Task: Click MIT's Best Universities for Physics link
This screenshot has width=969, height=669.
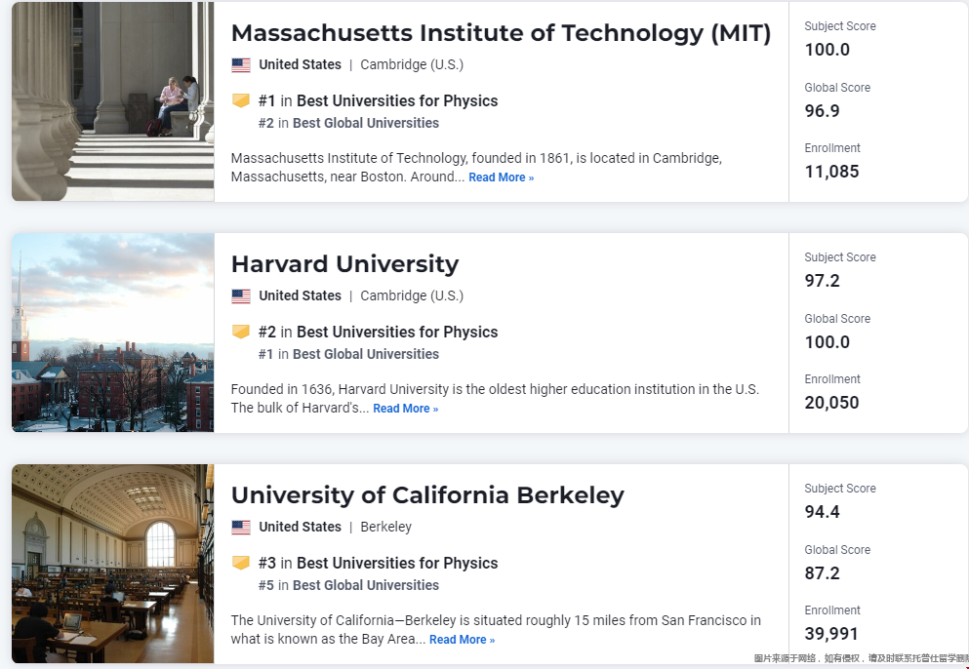Action: pos(397,100)
